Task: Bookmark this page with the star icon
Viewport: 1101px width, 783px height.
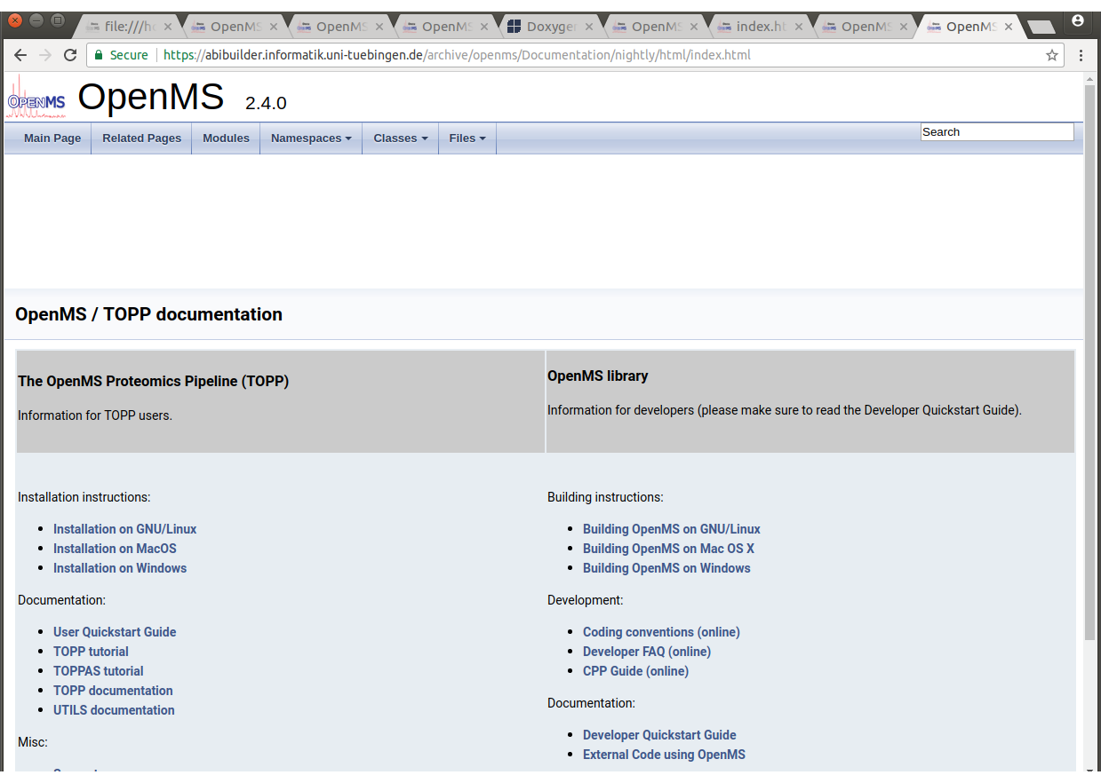Action: (1052, 55)
